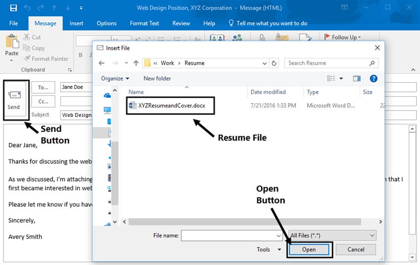Click the Check Names icon in ribbon
420x265 pixels.
[237, 38]
